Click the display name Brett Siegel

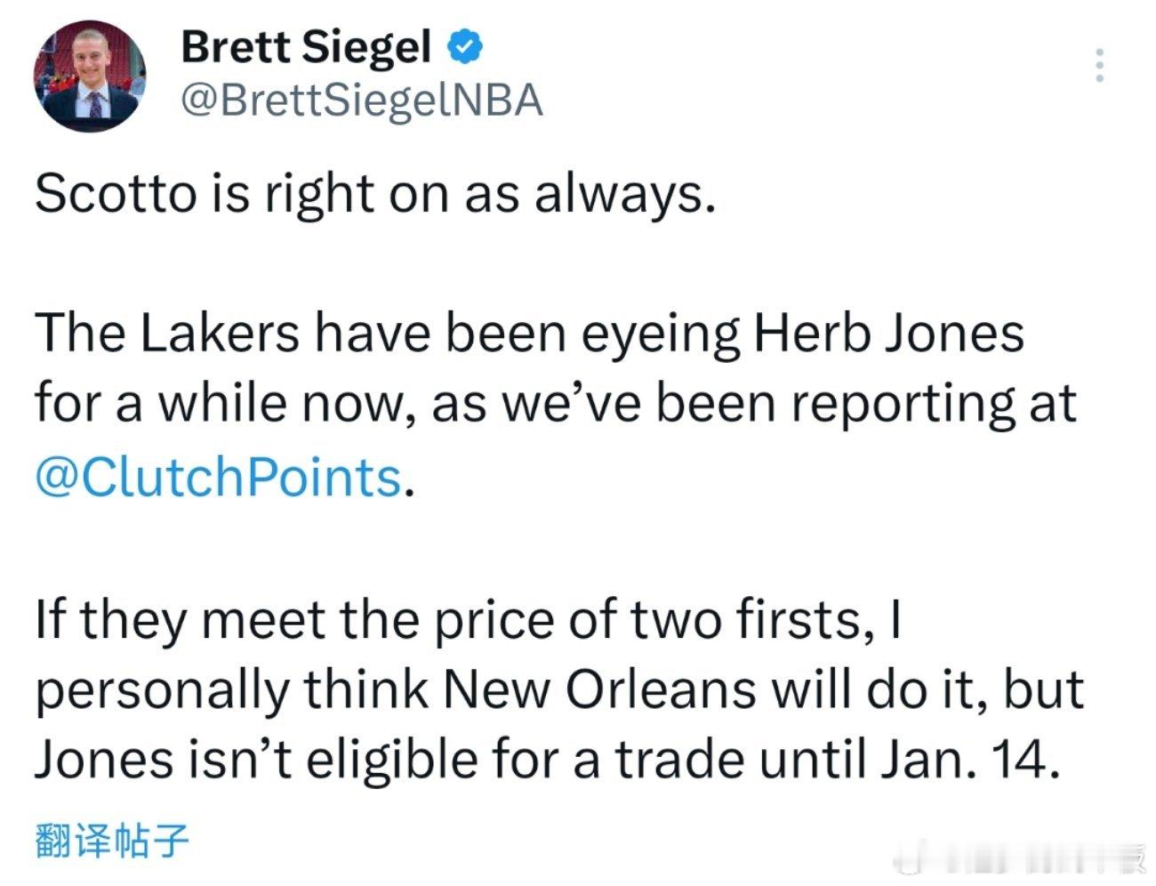click(306, 46)
